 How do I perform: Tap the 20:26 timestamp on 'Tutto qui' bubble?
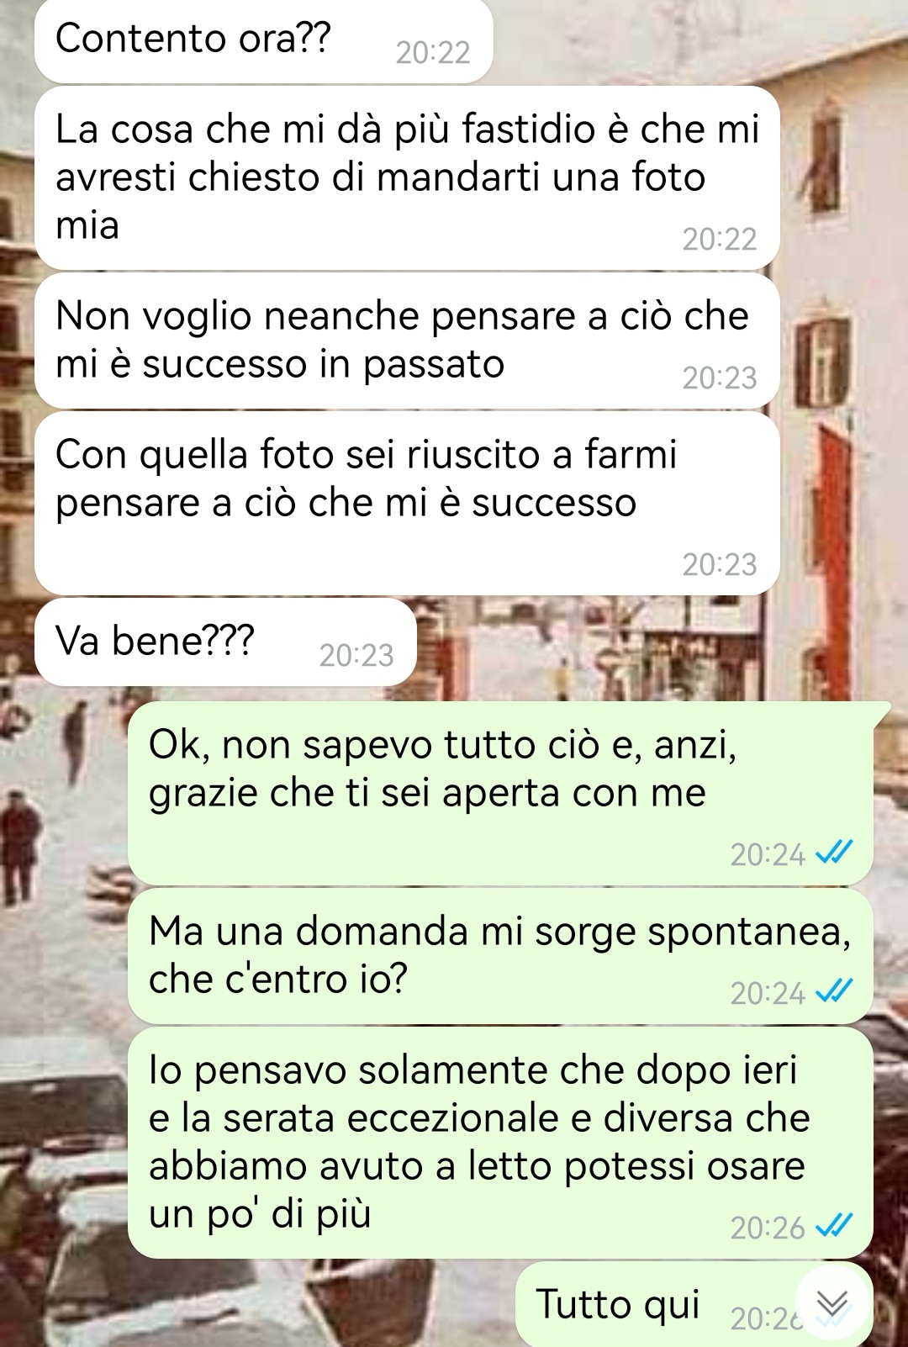[x=763, y=1319]
